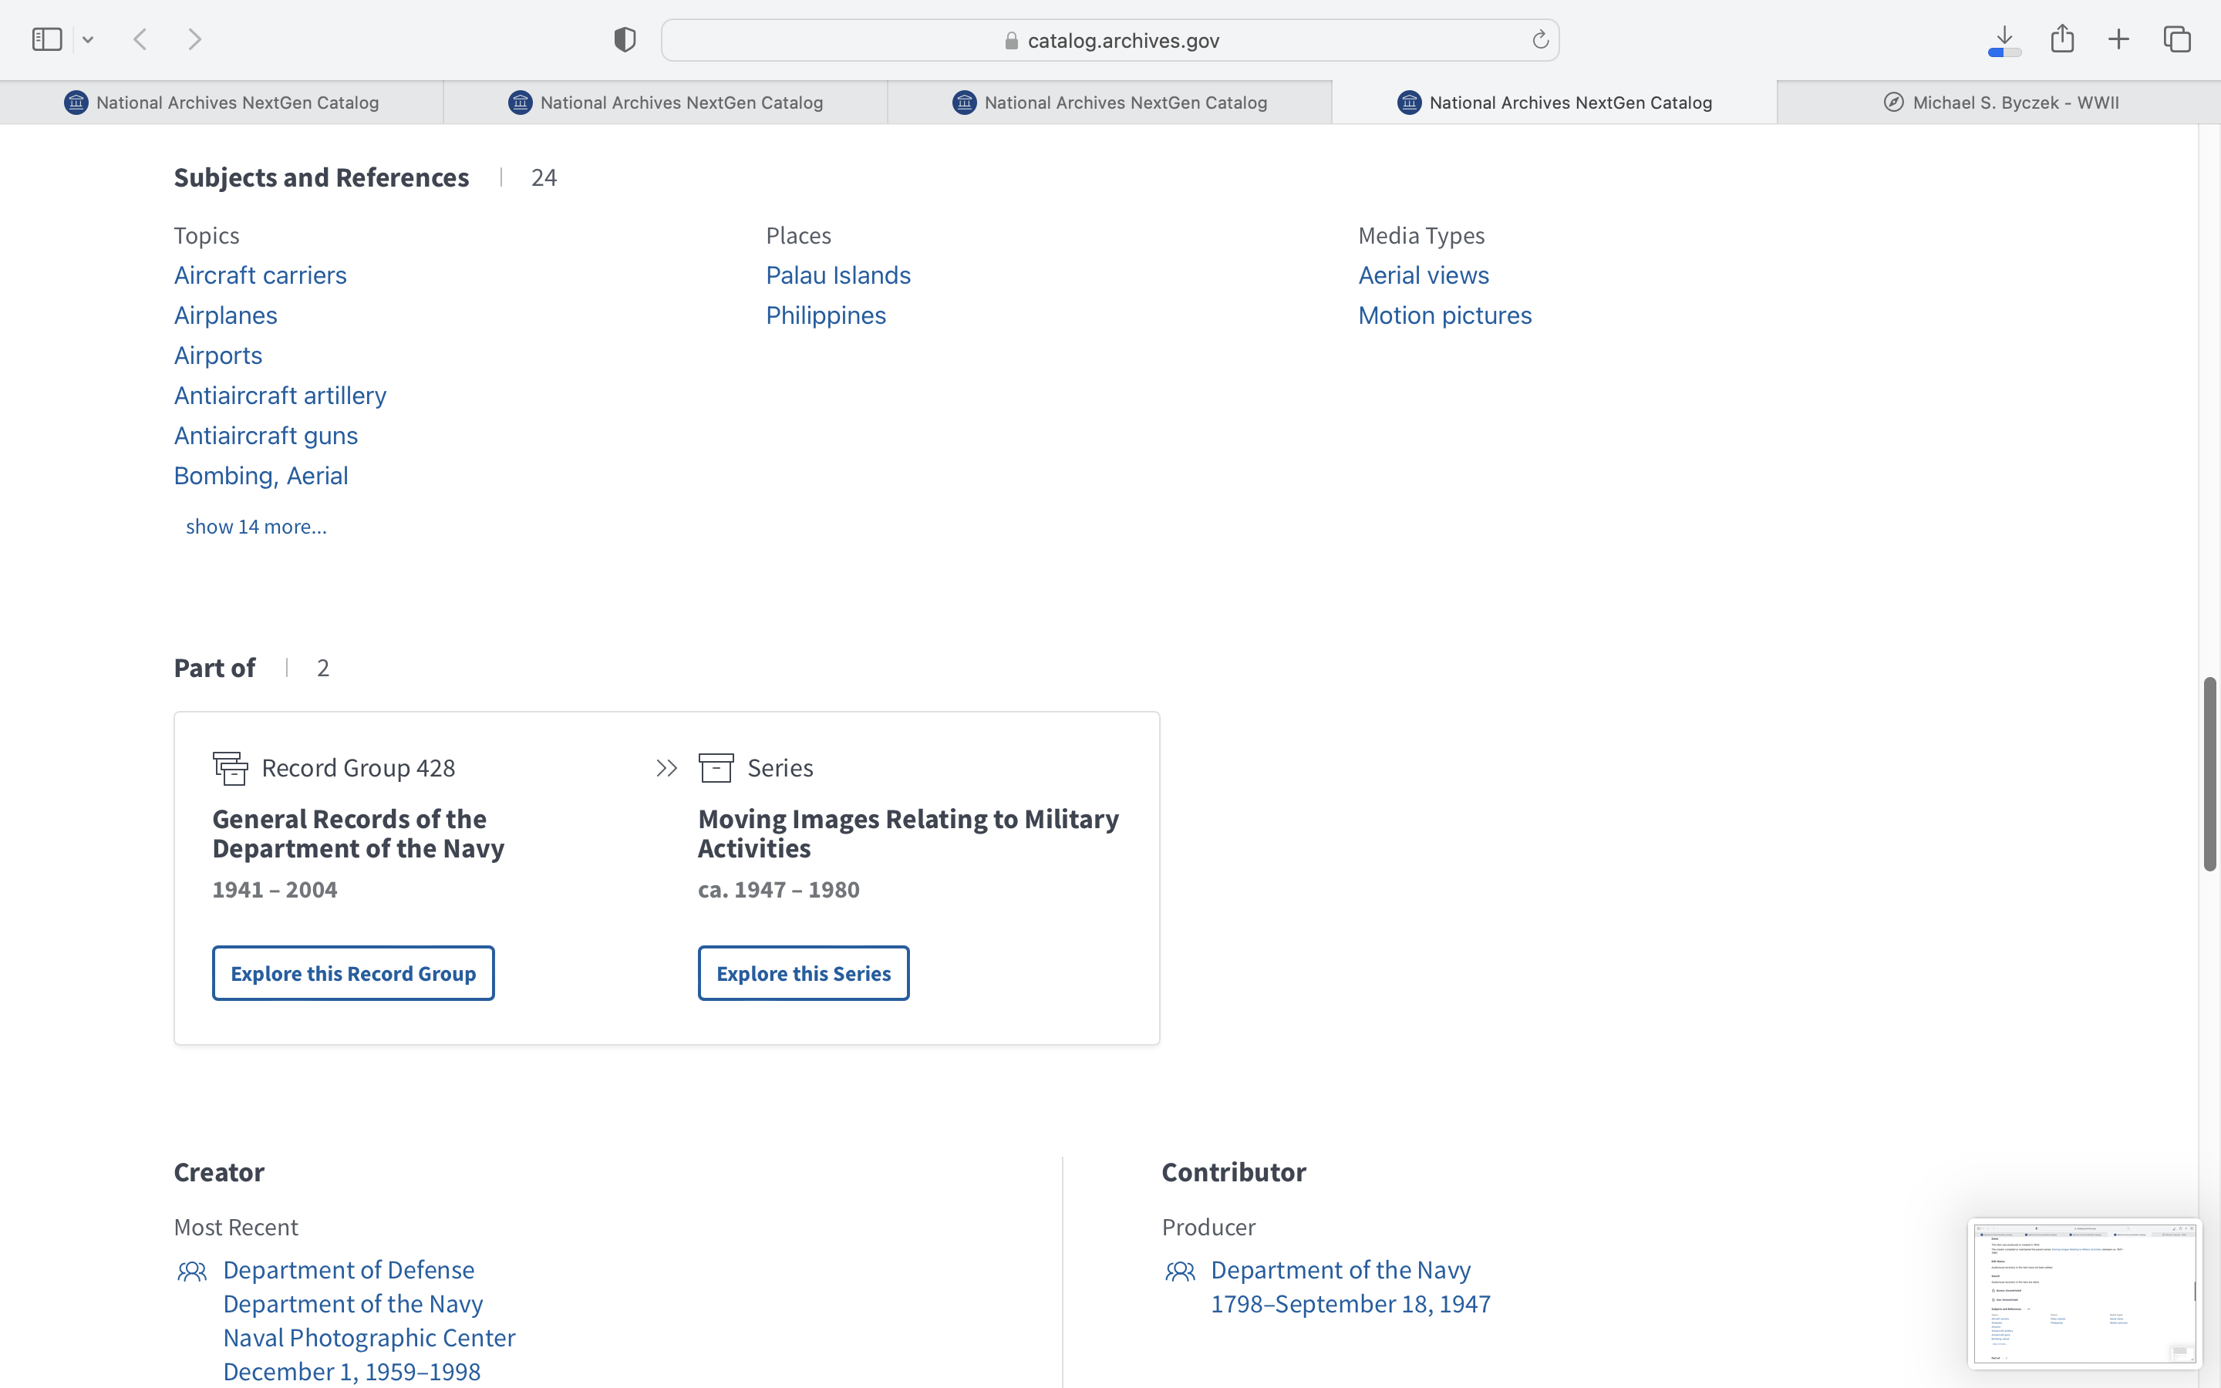Toggle the Safari sidebar icon
Viewport: 2221px width, 1388px height.
tap(47, 39)
